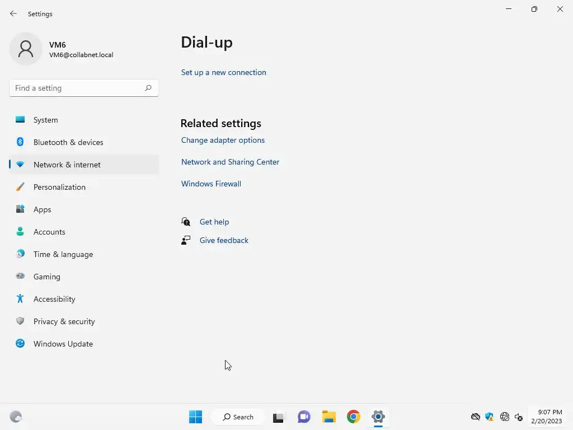Open Apps settings category

84,209
